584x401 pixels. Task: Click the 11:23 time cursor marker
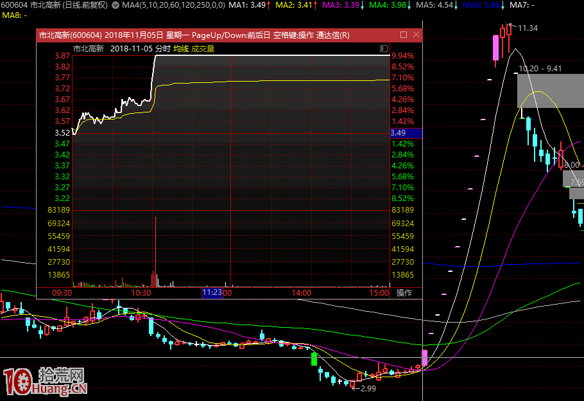(x=212, y=293)
